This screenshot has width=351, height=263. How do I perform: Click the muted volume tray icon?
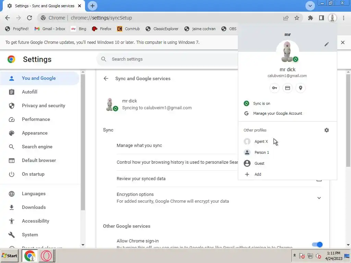318,255
